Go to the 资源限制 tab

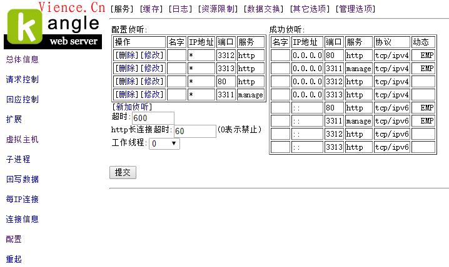(x=218, y=9)
